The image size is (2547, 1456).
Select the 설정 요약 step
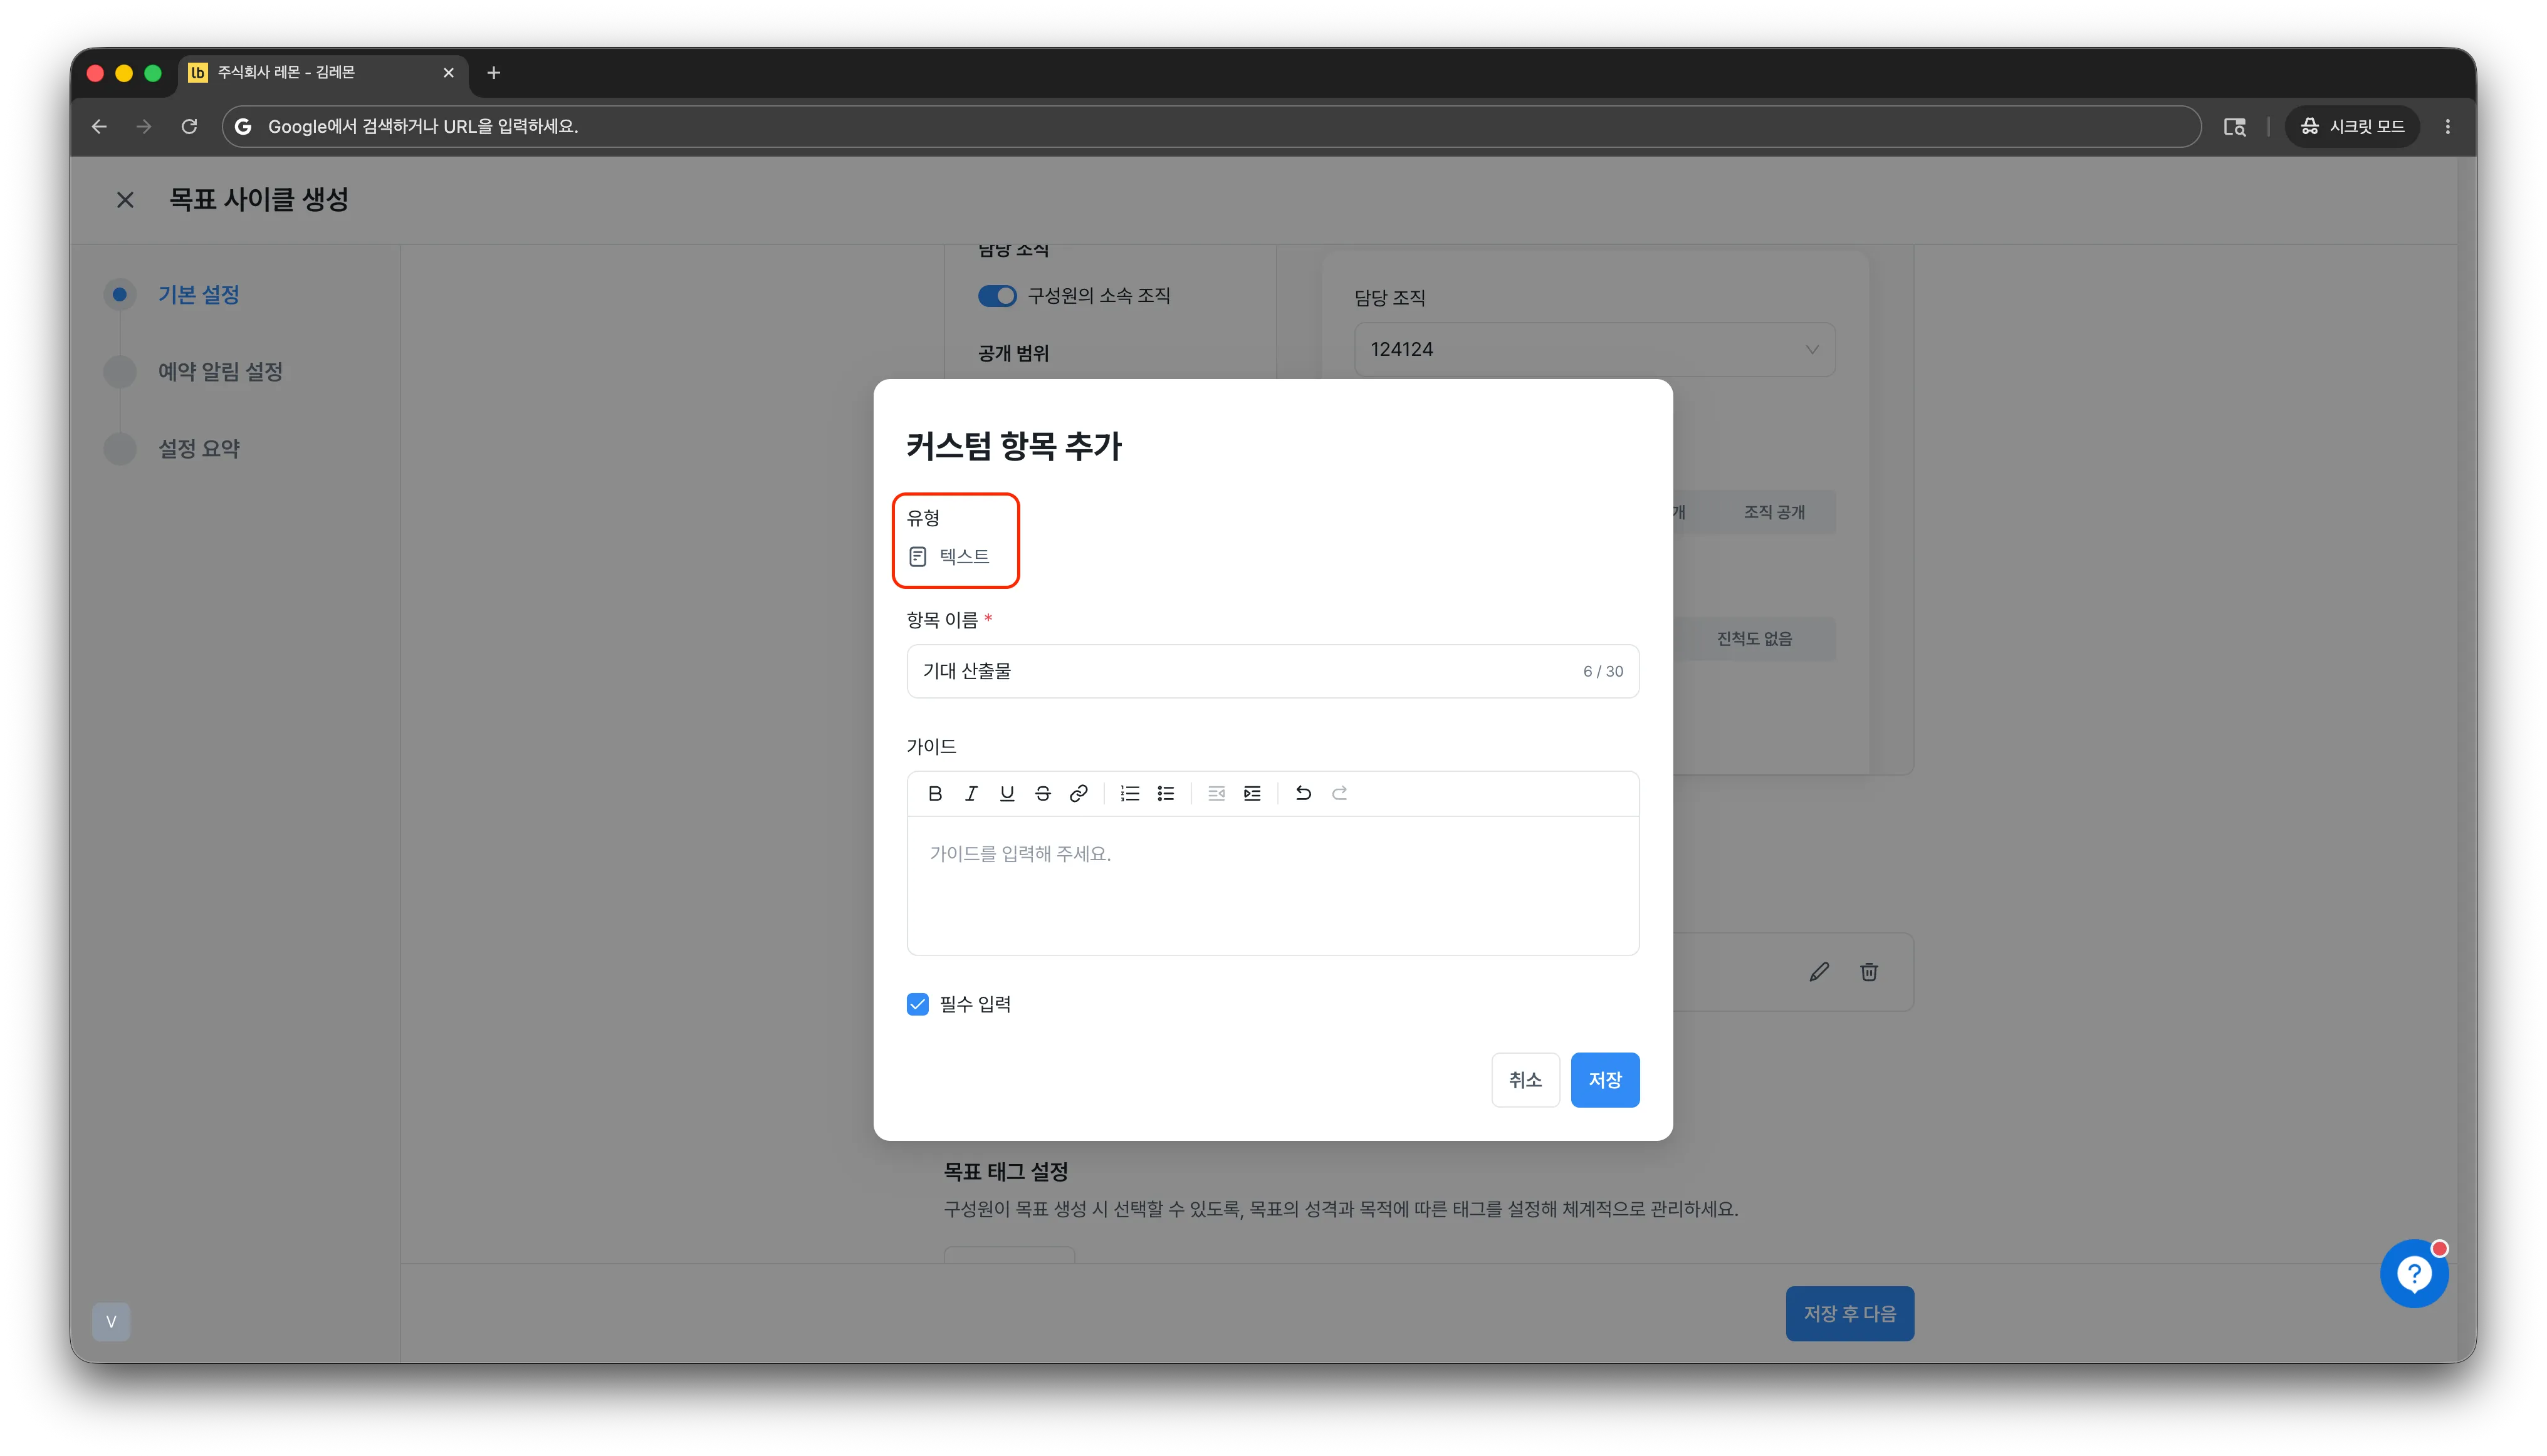point(198,449)
